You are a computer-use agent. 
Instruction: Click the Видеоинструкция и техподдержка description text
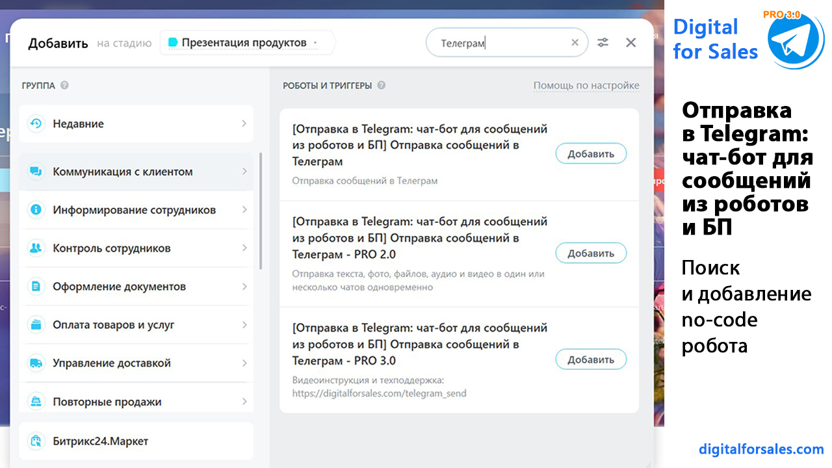pyautogui.click(x=379, y=387)
